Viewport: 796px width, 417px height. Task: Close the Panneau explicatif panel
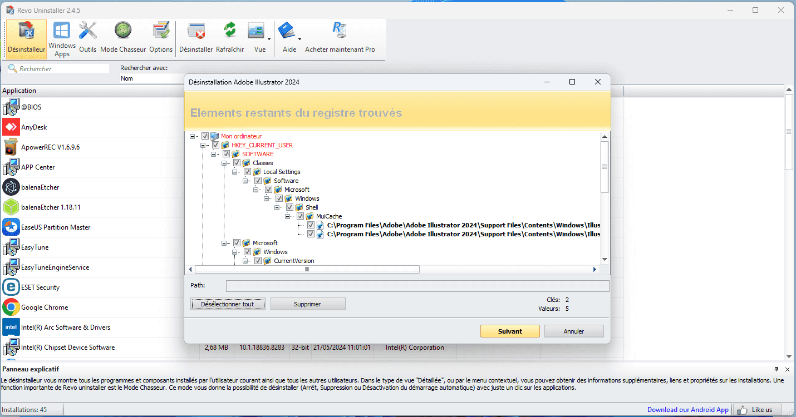point(787,369)
